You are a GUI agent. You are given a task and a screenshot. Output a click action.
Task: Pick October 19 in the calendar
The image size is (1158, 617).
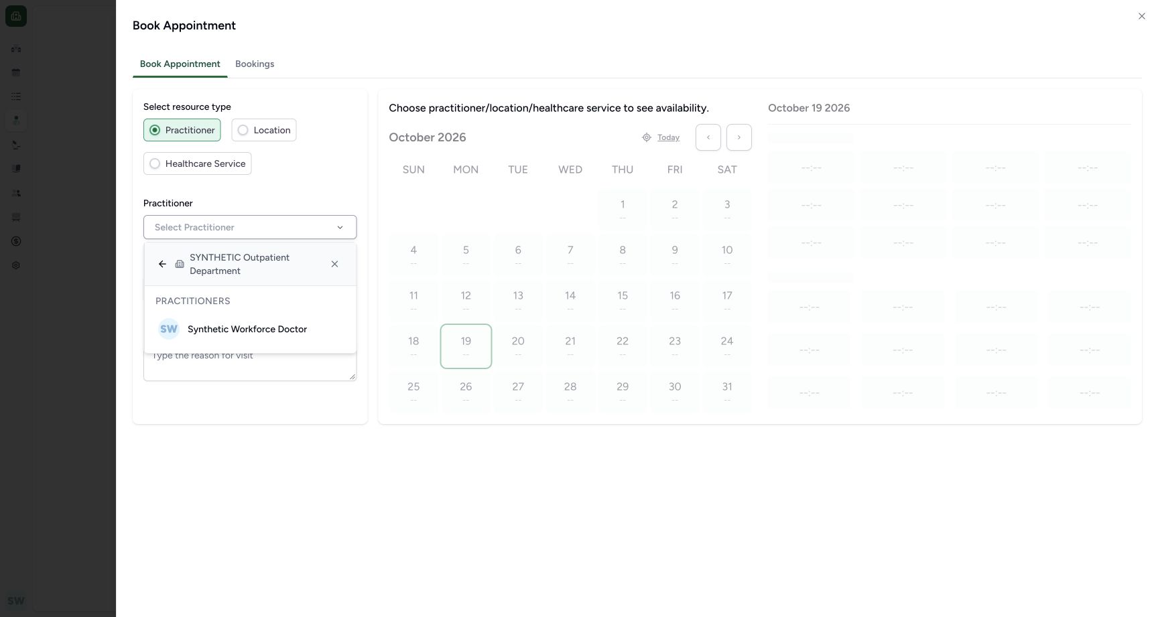[466, 346]
